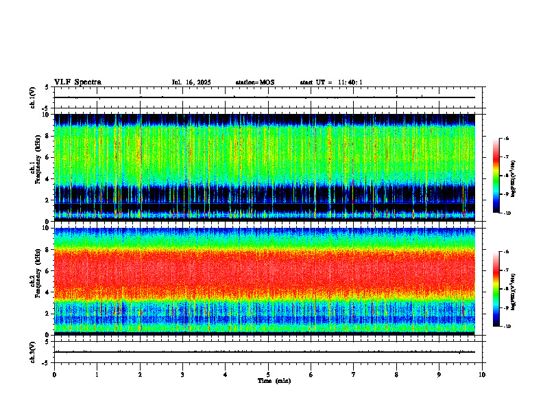Click the ch.2 spectrogram panel
This screenshot has height=420, width=543.
pyautogui.click(x=265, y=281)
